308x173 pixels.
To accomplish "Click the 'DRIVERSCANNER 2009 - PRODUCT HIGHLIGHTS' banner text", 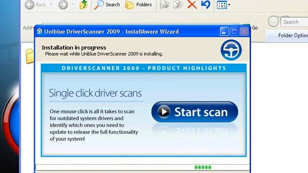I will [x=144, y=68].
